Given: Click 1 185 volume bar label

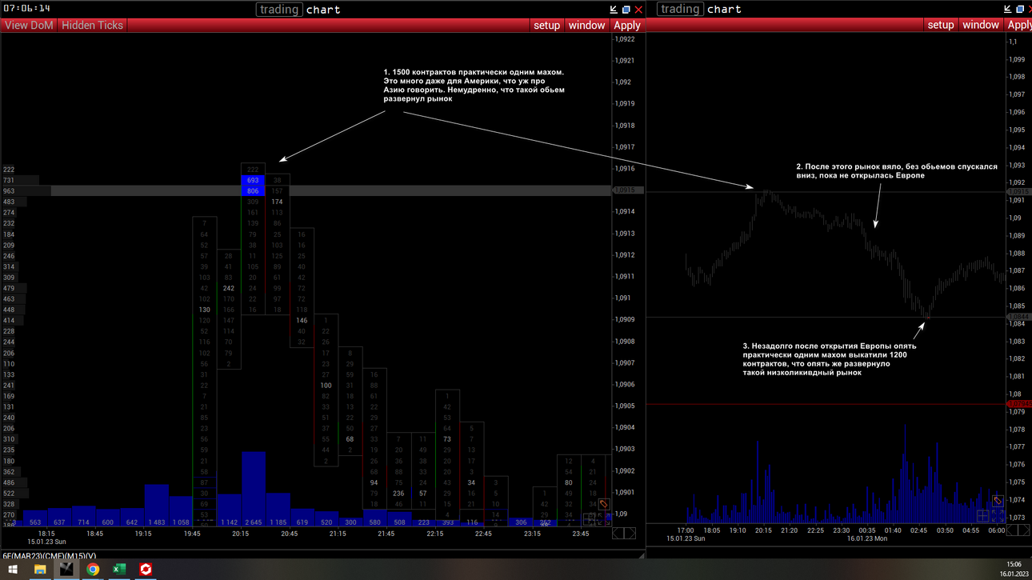Looking at the screenshot, I should click(x=278, y=522).
